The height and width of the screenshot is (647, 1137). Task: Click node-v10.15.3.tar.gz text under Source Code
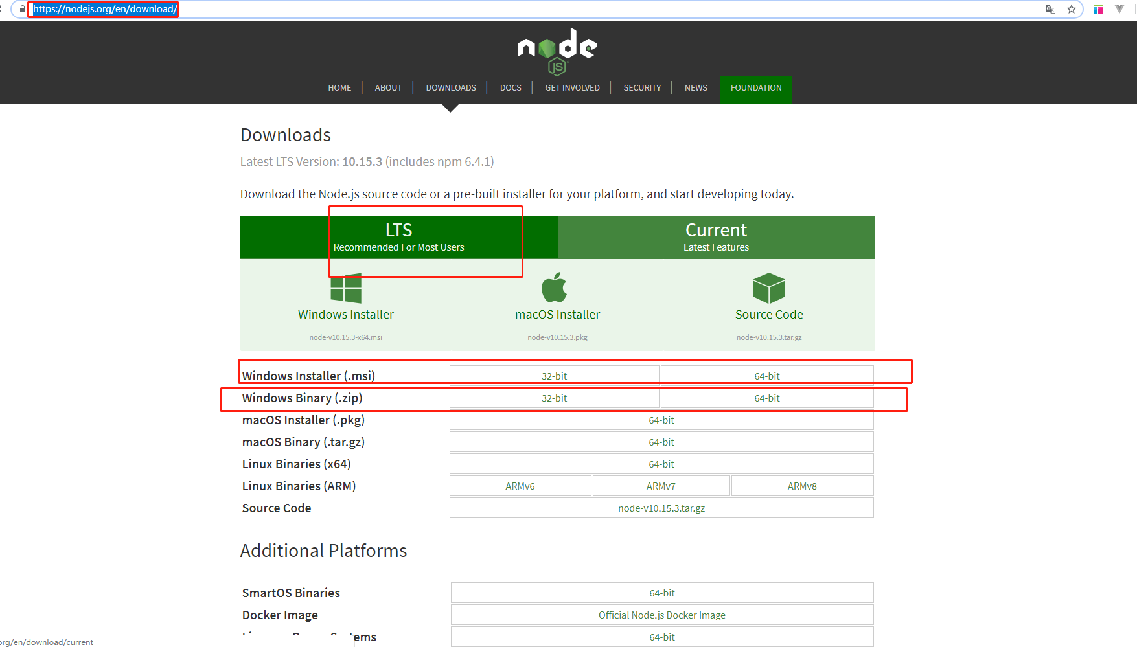click(769, 337)
